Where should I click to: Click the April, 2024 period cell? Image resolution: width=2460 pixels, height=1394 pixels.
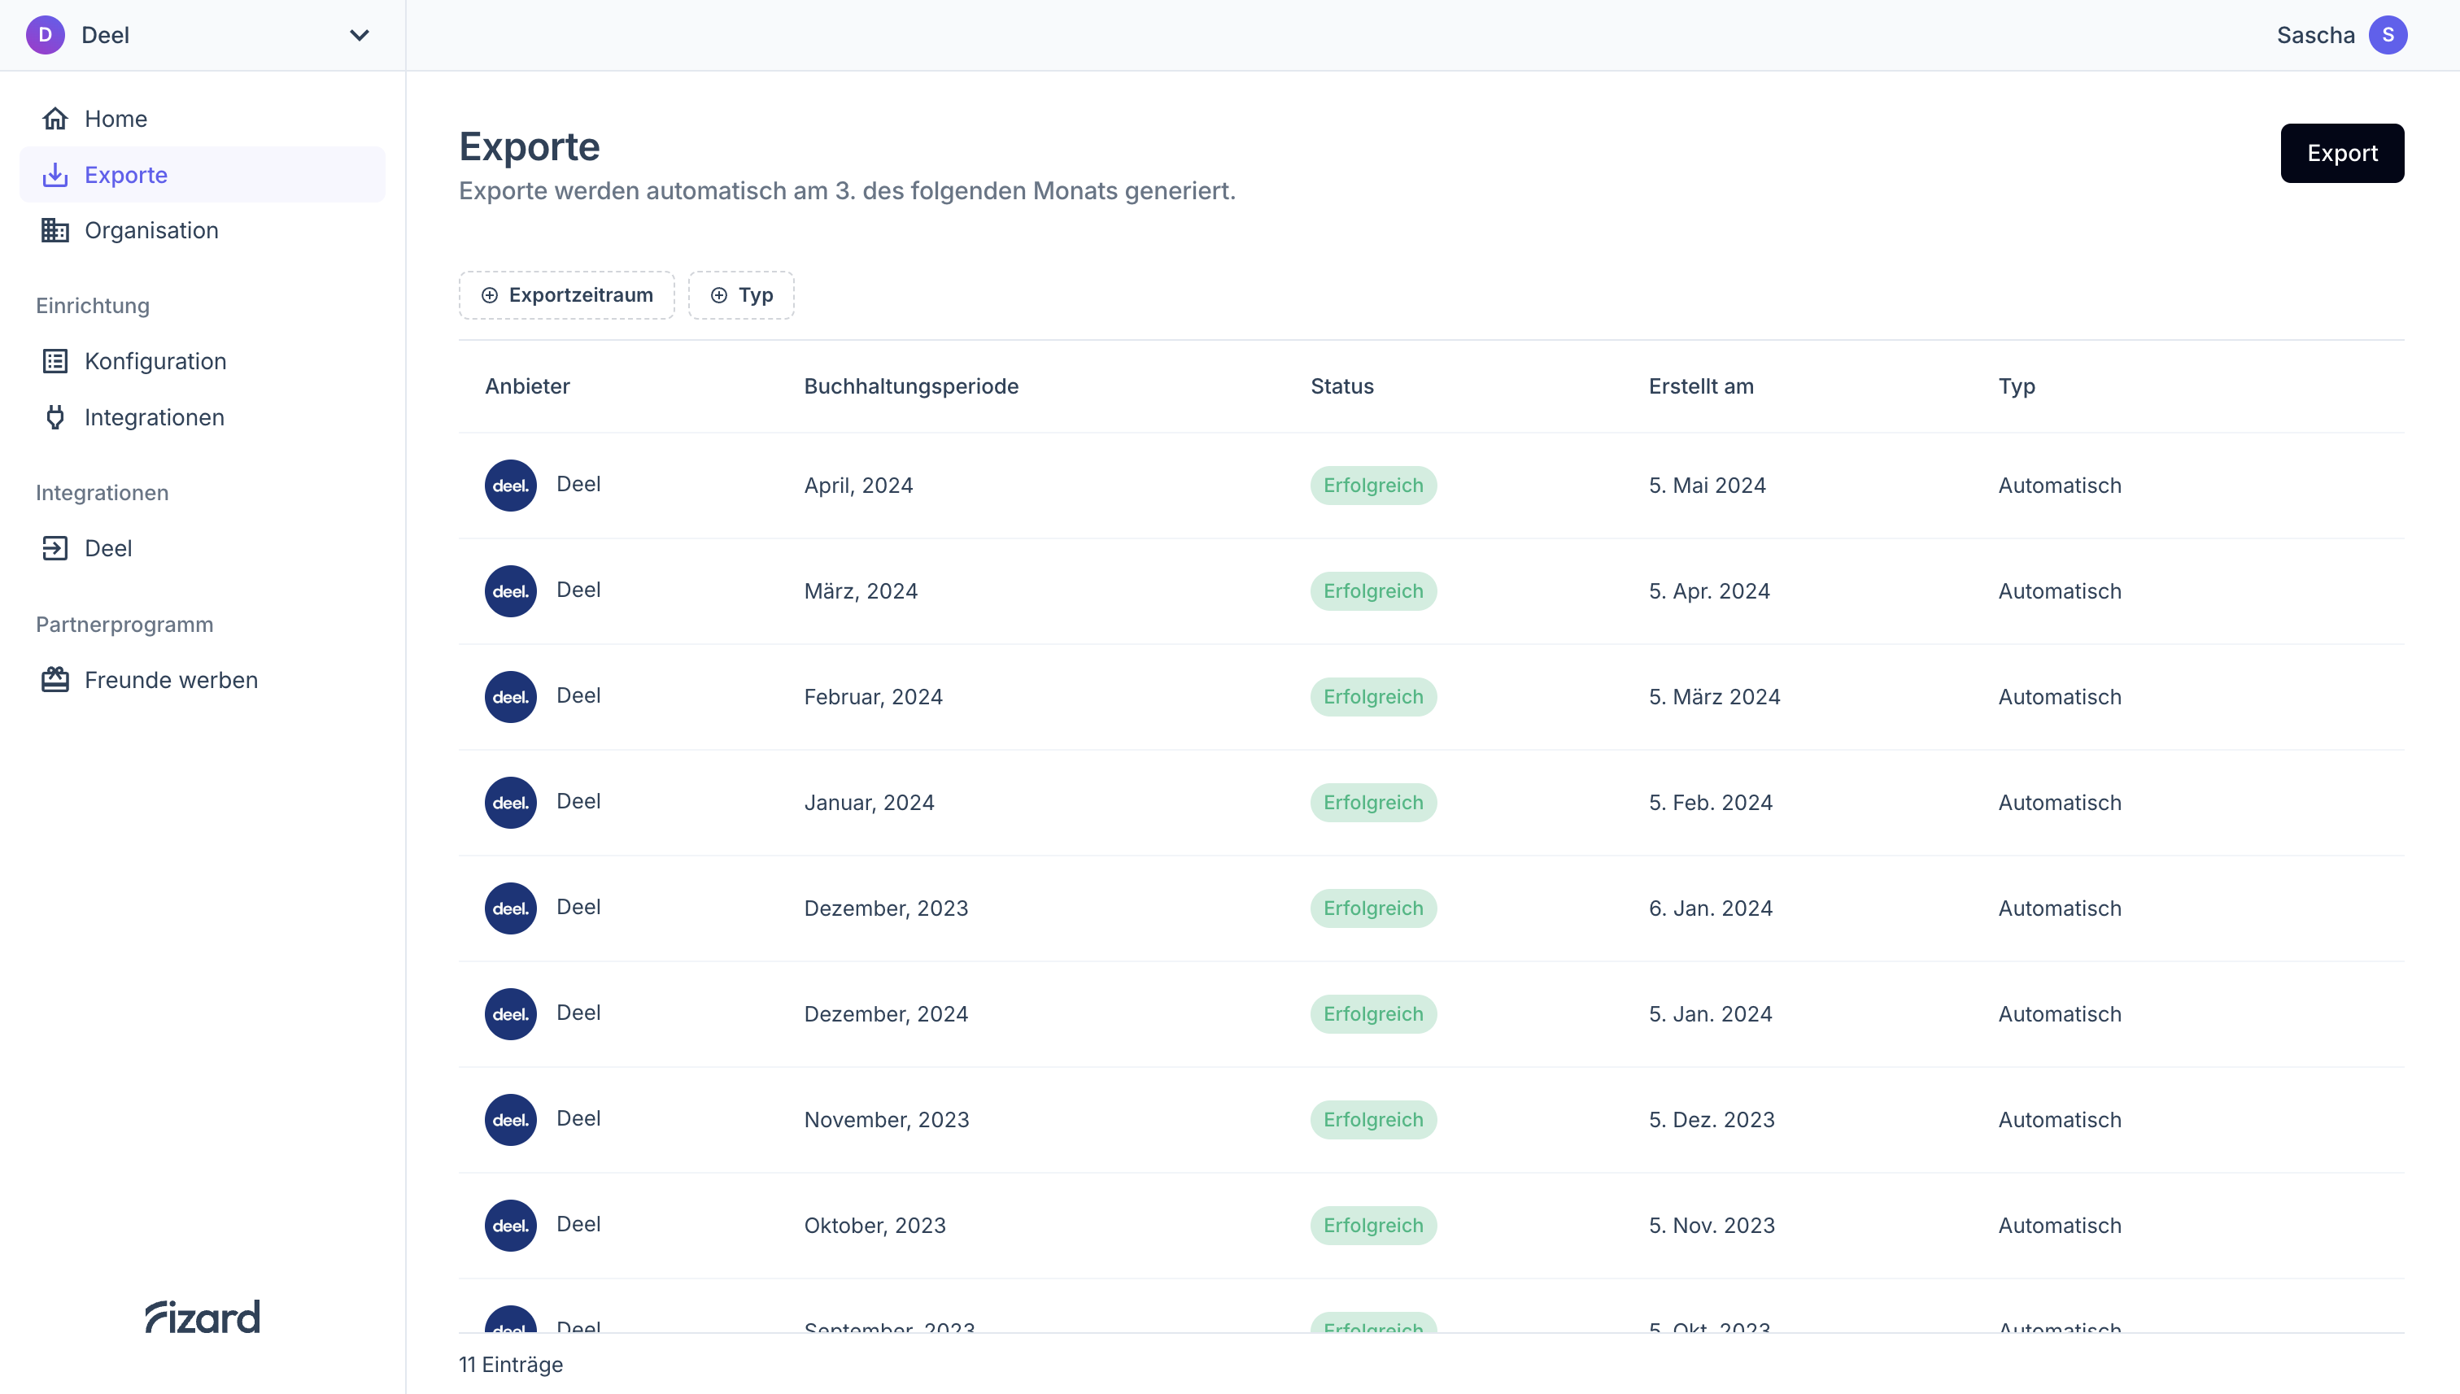click(x=858, y=486)
